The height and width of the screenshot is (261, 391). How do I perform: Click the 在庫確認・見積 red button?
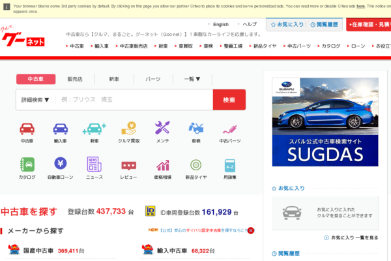(x=368, y=25)
